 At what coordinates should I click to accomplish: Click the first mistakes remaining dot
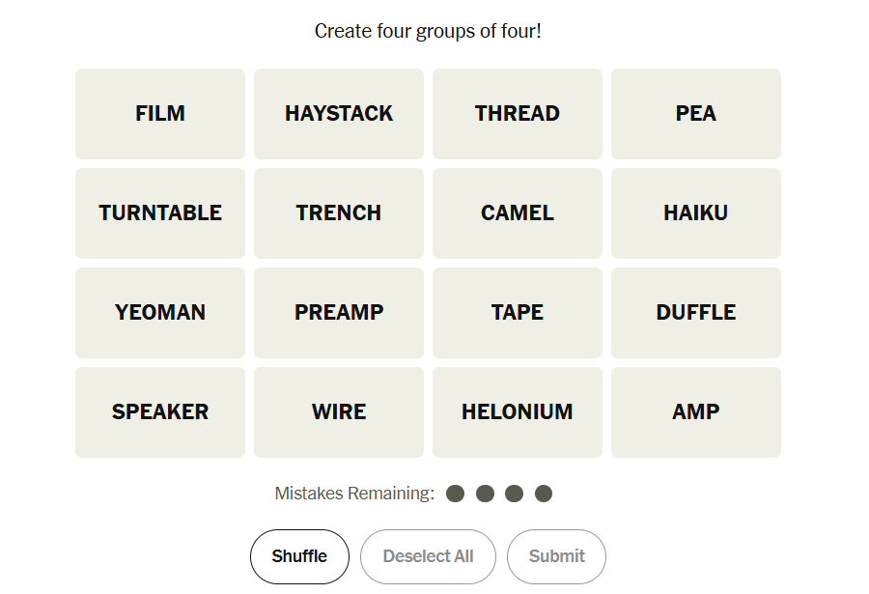456,494
